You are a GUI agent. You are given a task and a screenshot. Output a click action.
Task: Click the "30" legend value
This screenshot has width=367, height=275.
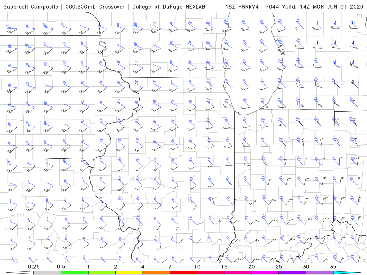click(306, 267)
